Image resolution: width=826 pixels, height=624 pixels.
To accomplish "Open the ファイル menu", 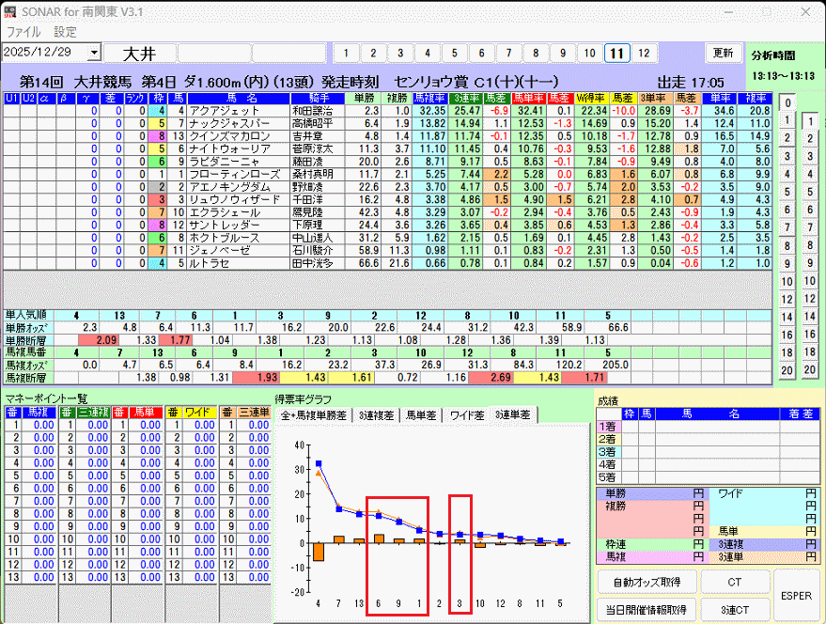I will coord(23,31).
